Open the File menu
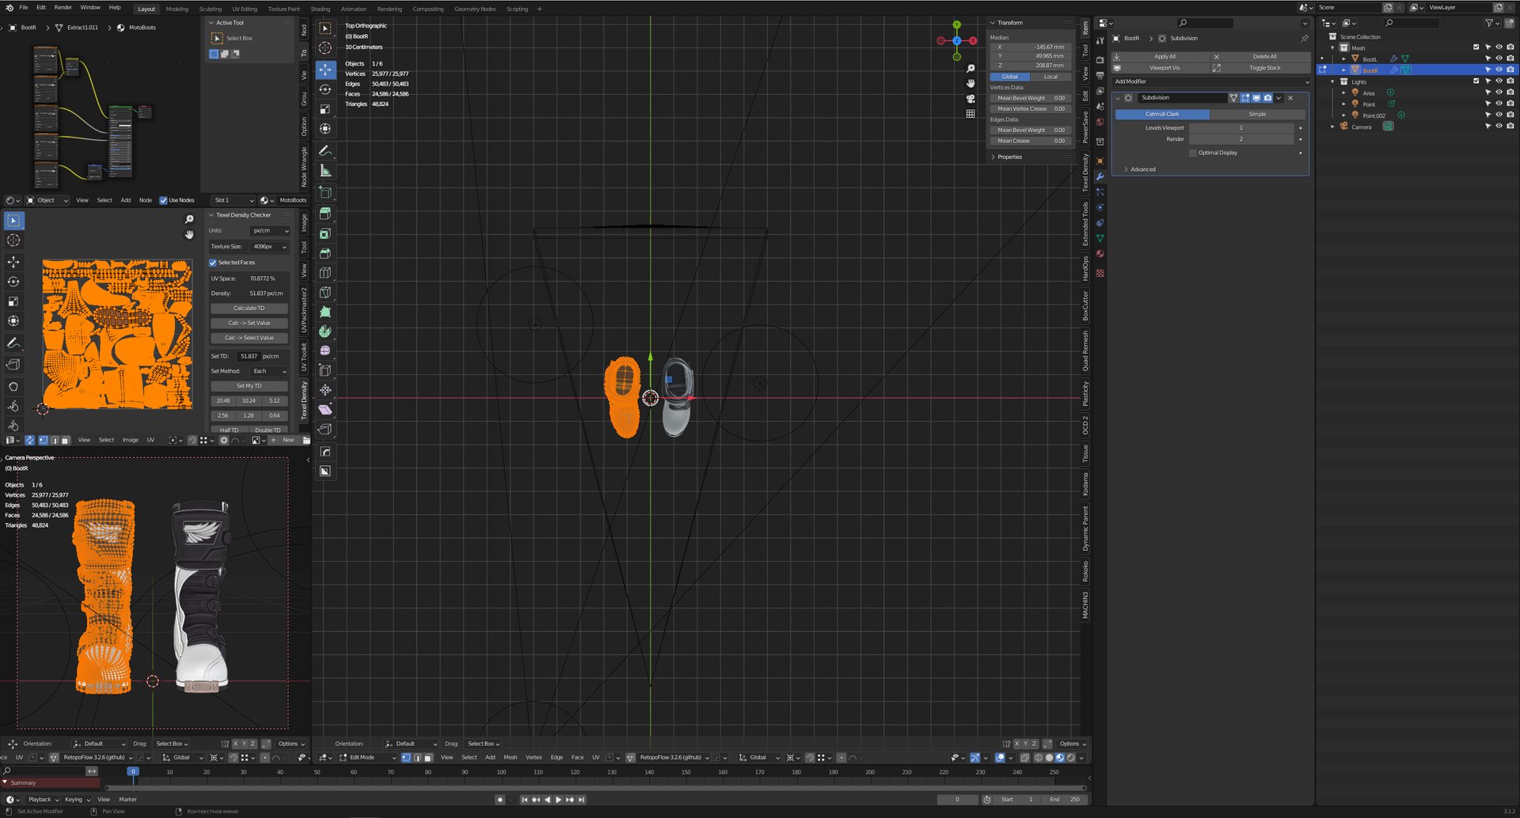The image size is (1520, 818). (x=24, y=7)
